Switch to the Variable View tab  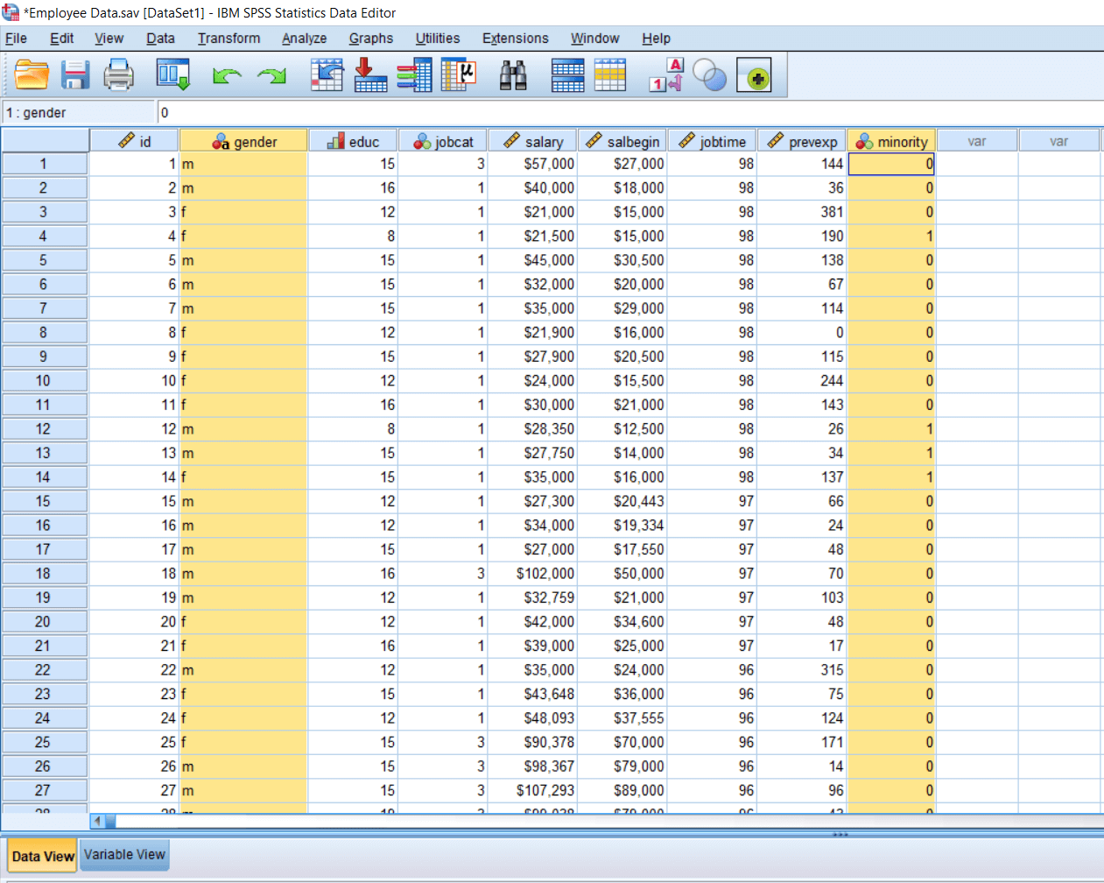(124, 855)
